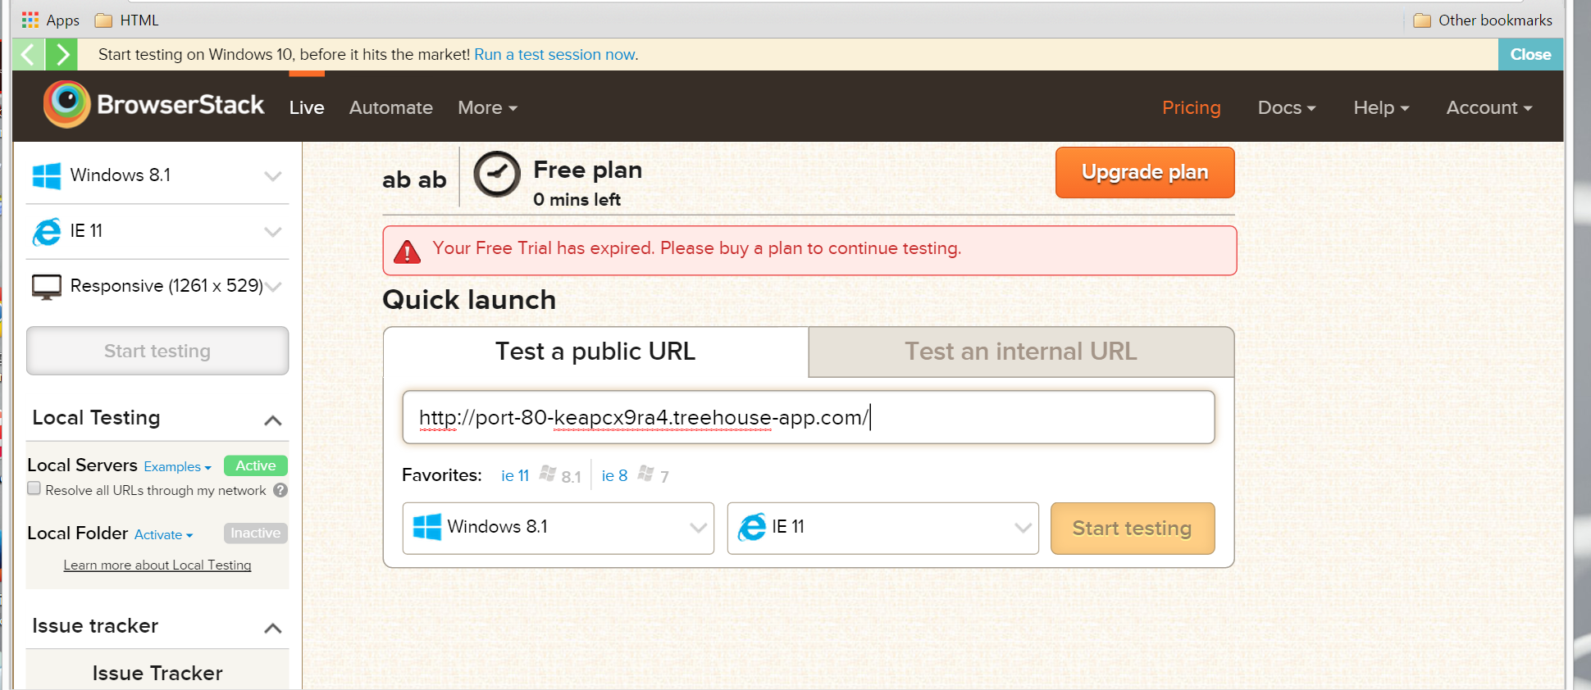The image size is (1591, 690).
Task: Open the More menu
Action: click(488, 107)
